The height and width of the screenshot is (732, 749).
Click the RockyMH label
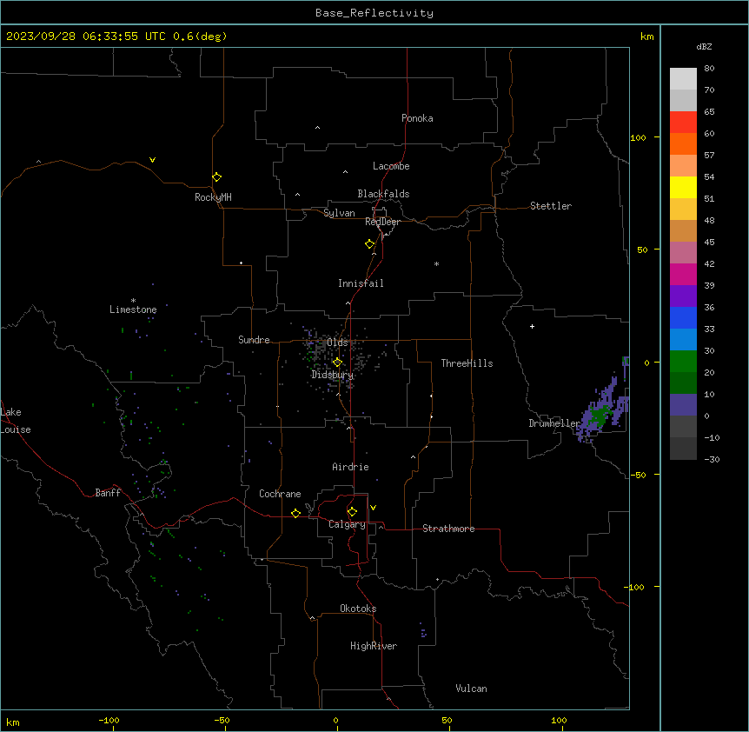(x=213, y=196)
